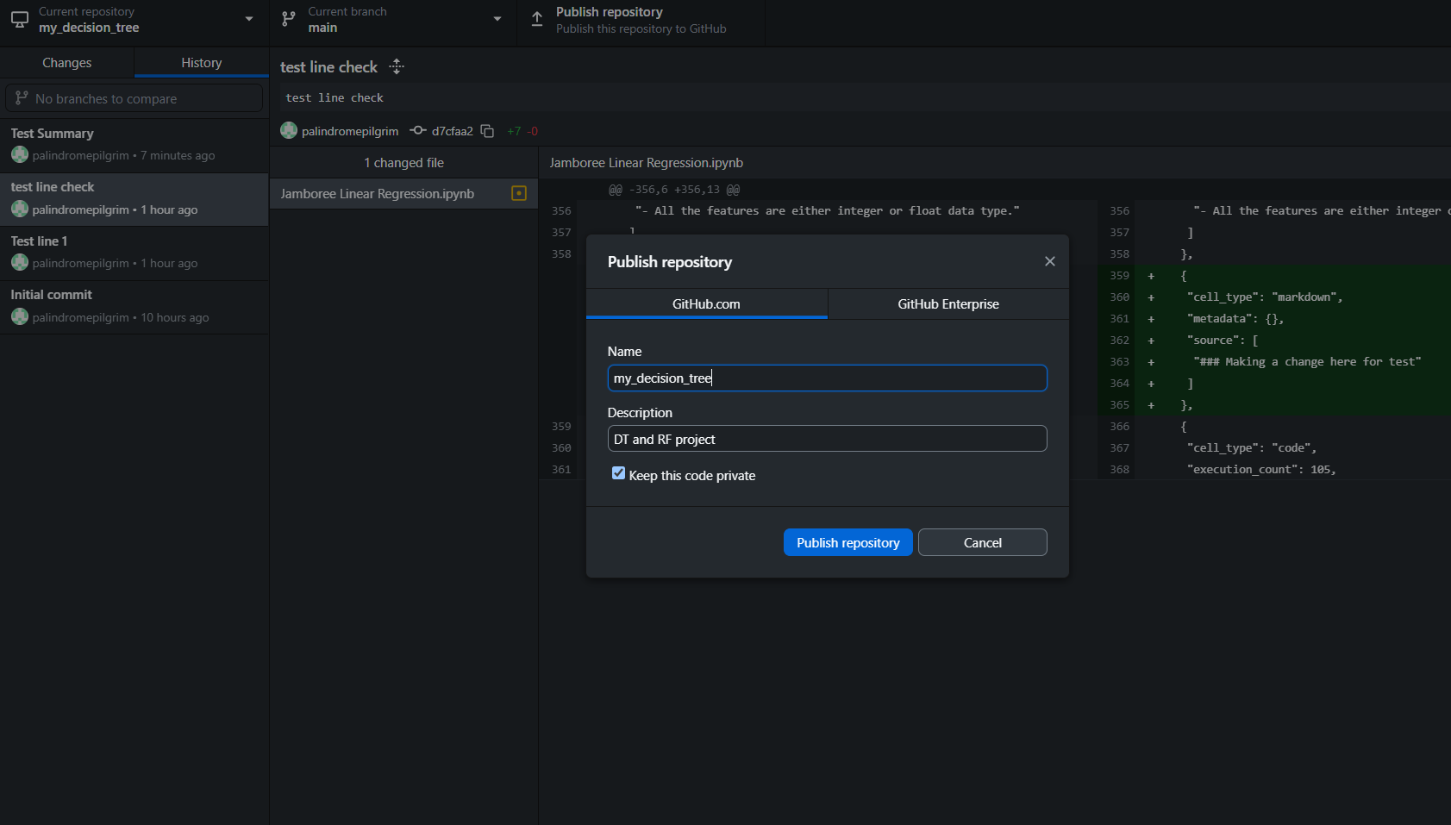The width and height of the screenshot is (1451, 825).
Task: Click the Publish repository button
Action: pyautogui.click(x=847, y=542)
